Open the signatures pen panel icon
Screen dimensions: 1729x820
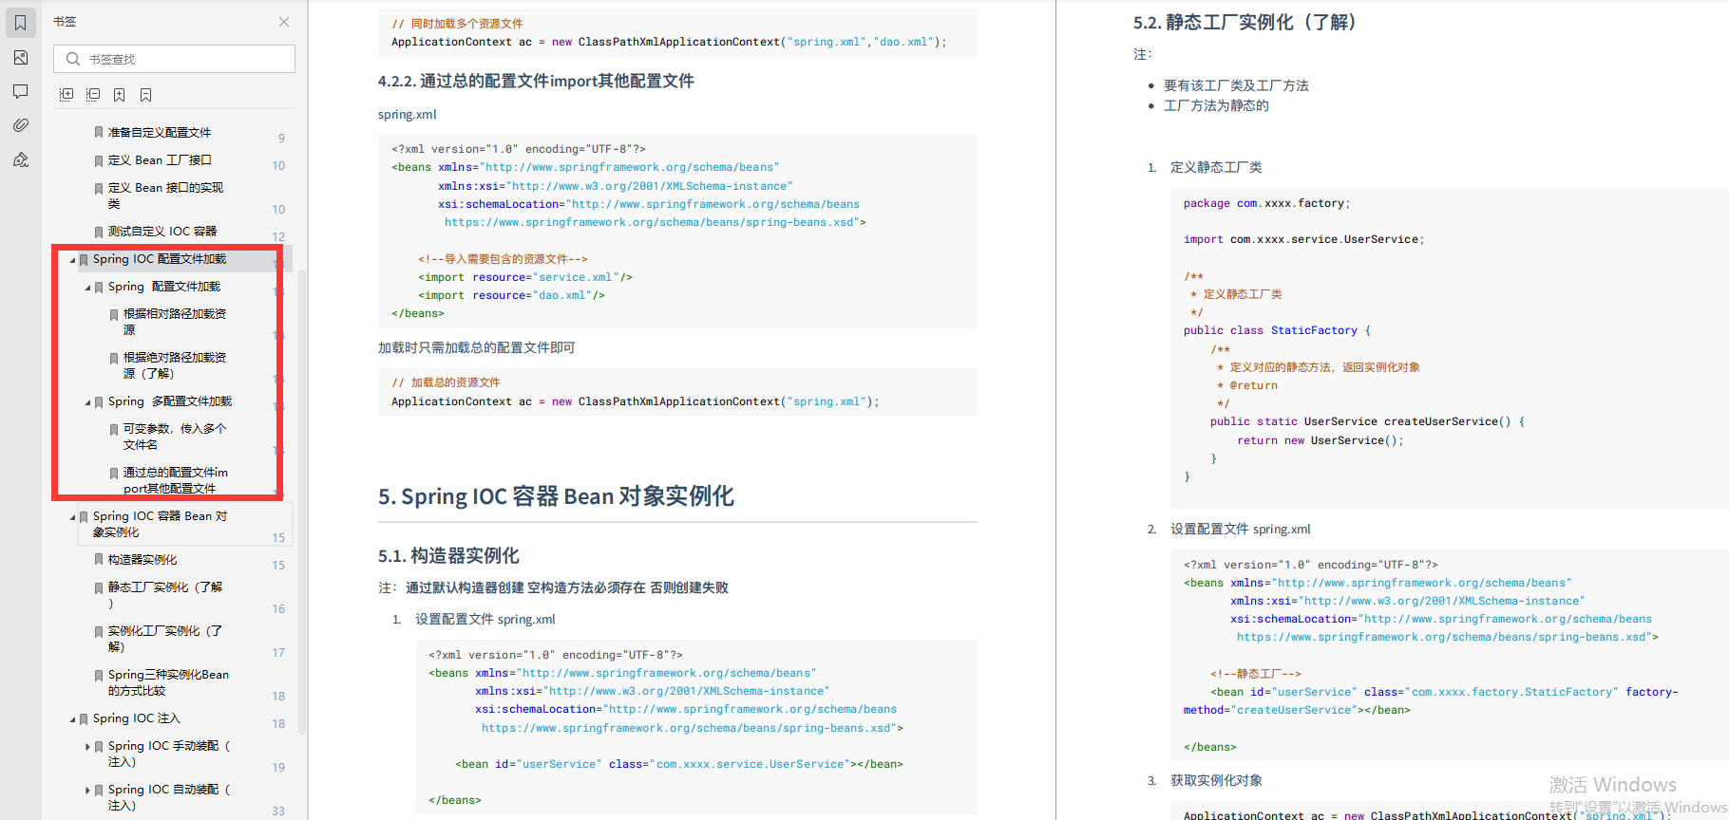(x=21, y=159)
